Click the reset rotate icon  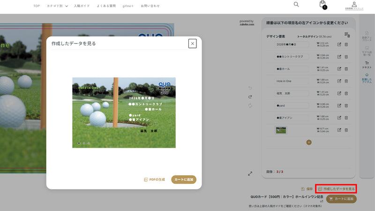click(x=250, y=105)
